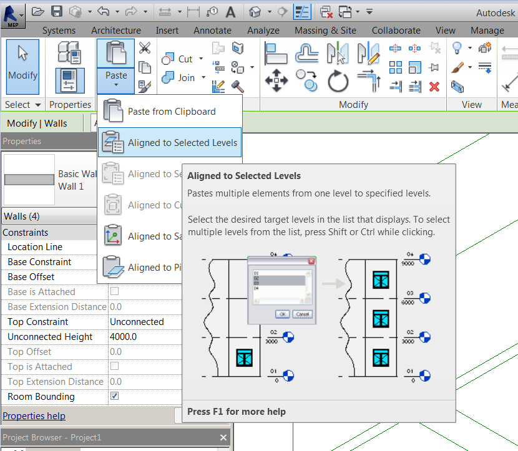518x451 pixels.
Task: Click the Open folder icon in quick access toolbar
Action: 37,12
